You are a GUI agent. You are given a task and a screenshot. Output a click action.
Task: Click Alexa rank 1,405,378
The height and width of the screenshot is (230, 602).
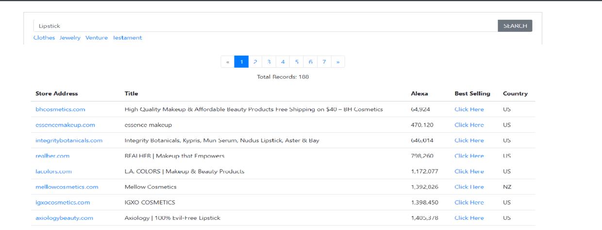click(x=424, y=218)
